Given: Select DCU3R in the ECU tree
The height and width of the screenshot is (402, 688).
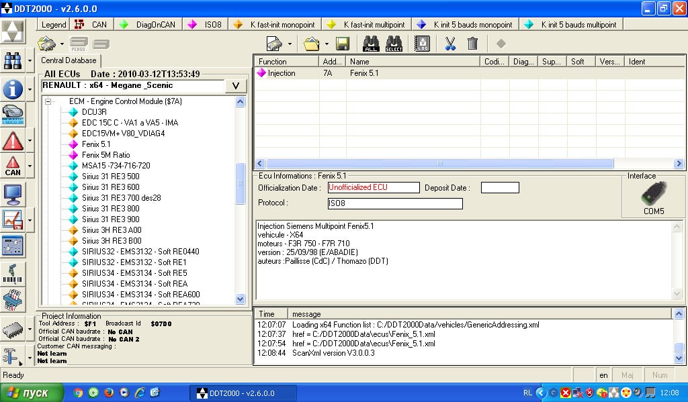Looking at the screenshot, I should coord(94,112).
